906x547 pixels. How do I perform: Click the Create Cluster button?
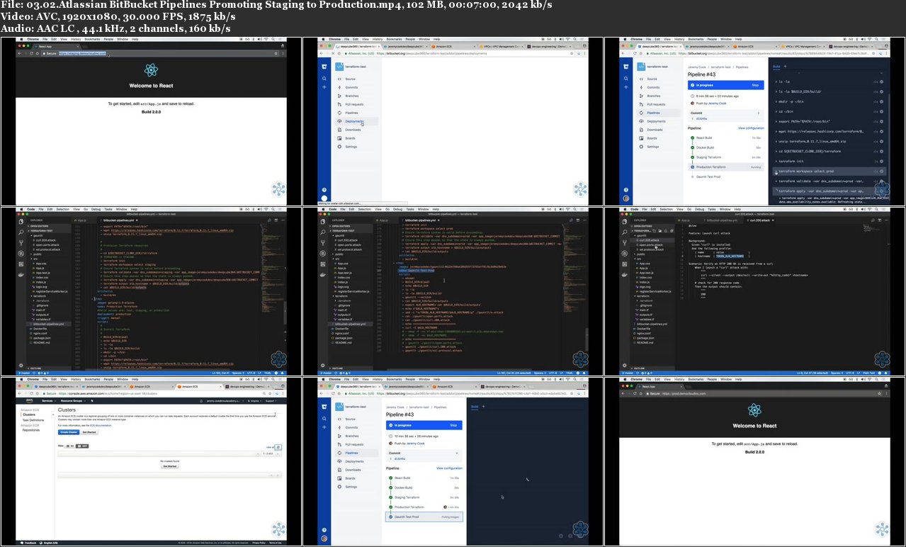[x=69, y=432]
